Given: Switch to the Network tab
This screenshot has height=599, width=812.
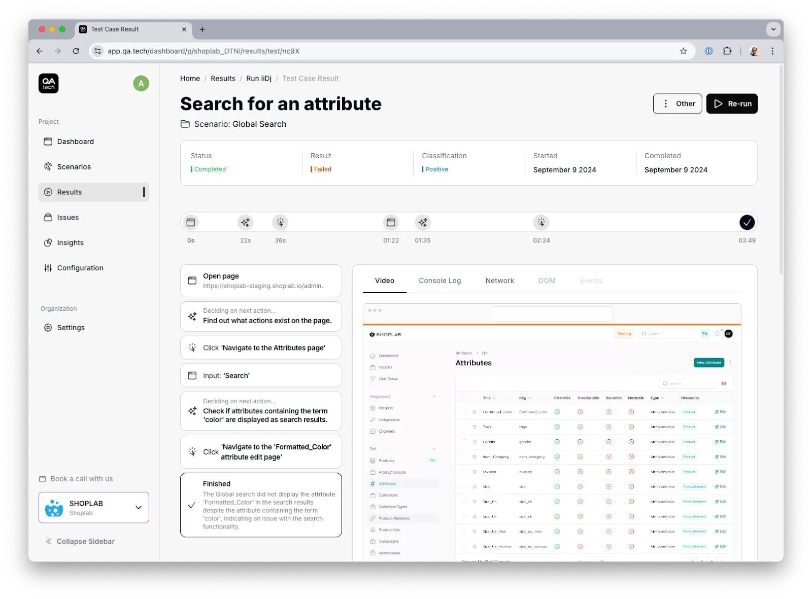Looking at the screenshot, I should click(499, 280).
